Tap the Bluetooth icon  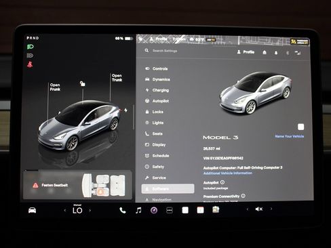point(288,53)
